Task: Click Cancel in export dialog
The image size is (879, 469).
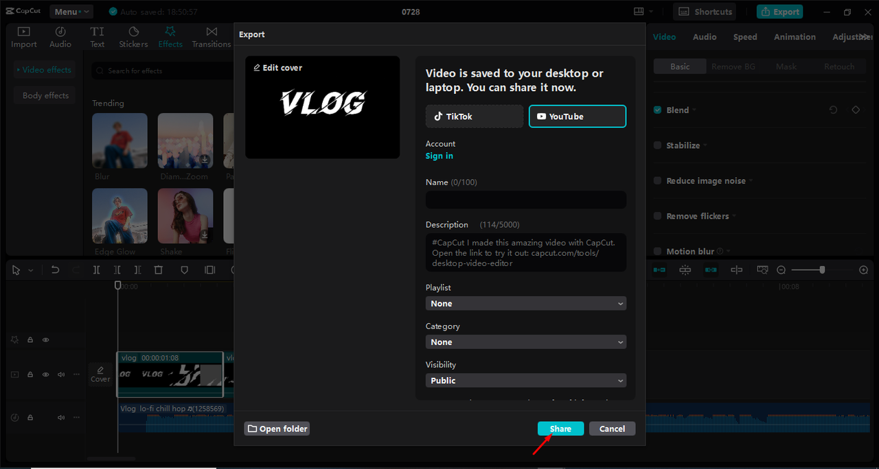Action: point(612,429)
